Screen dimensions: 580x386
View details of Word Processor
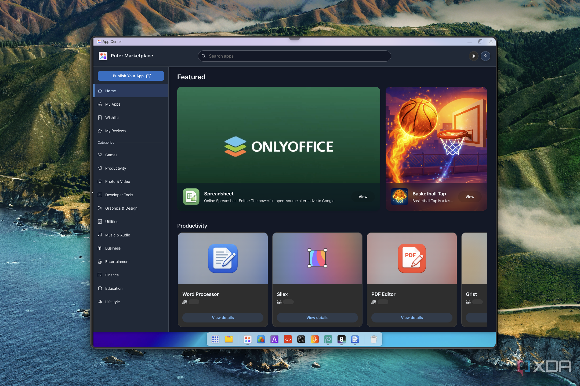pos(223,318)
